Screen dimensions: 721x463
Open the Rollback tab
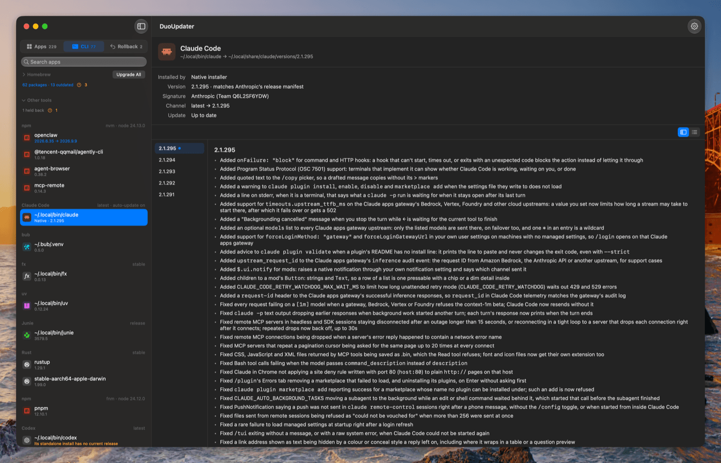tap(126, 46)
